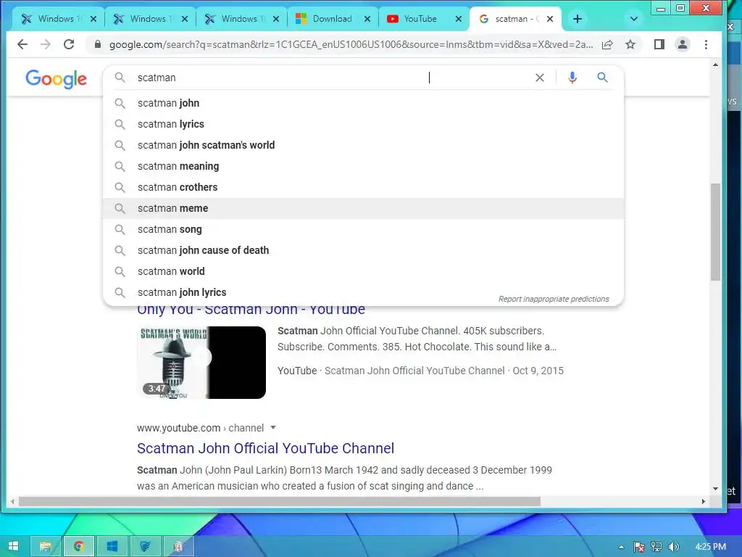Go back with the browser back arrow
The width and height of the screenshot is (742, 557).
tap(22, 44)
